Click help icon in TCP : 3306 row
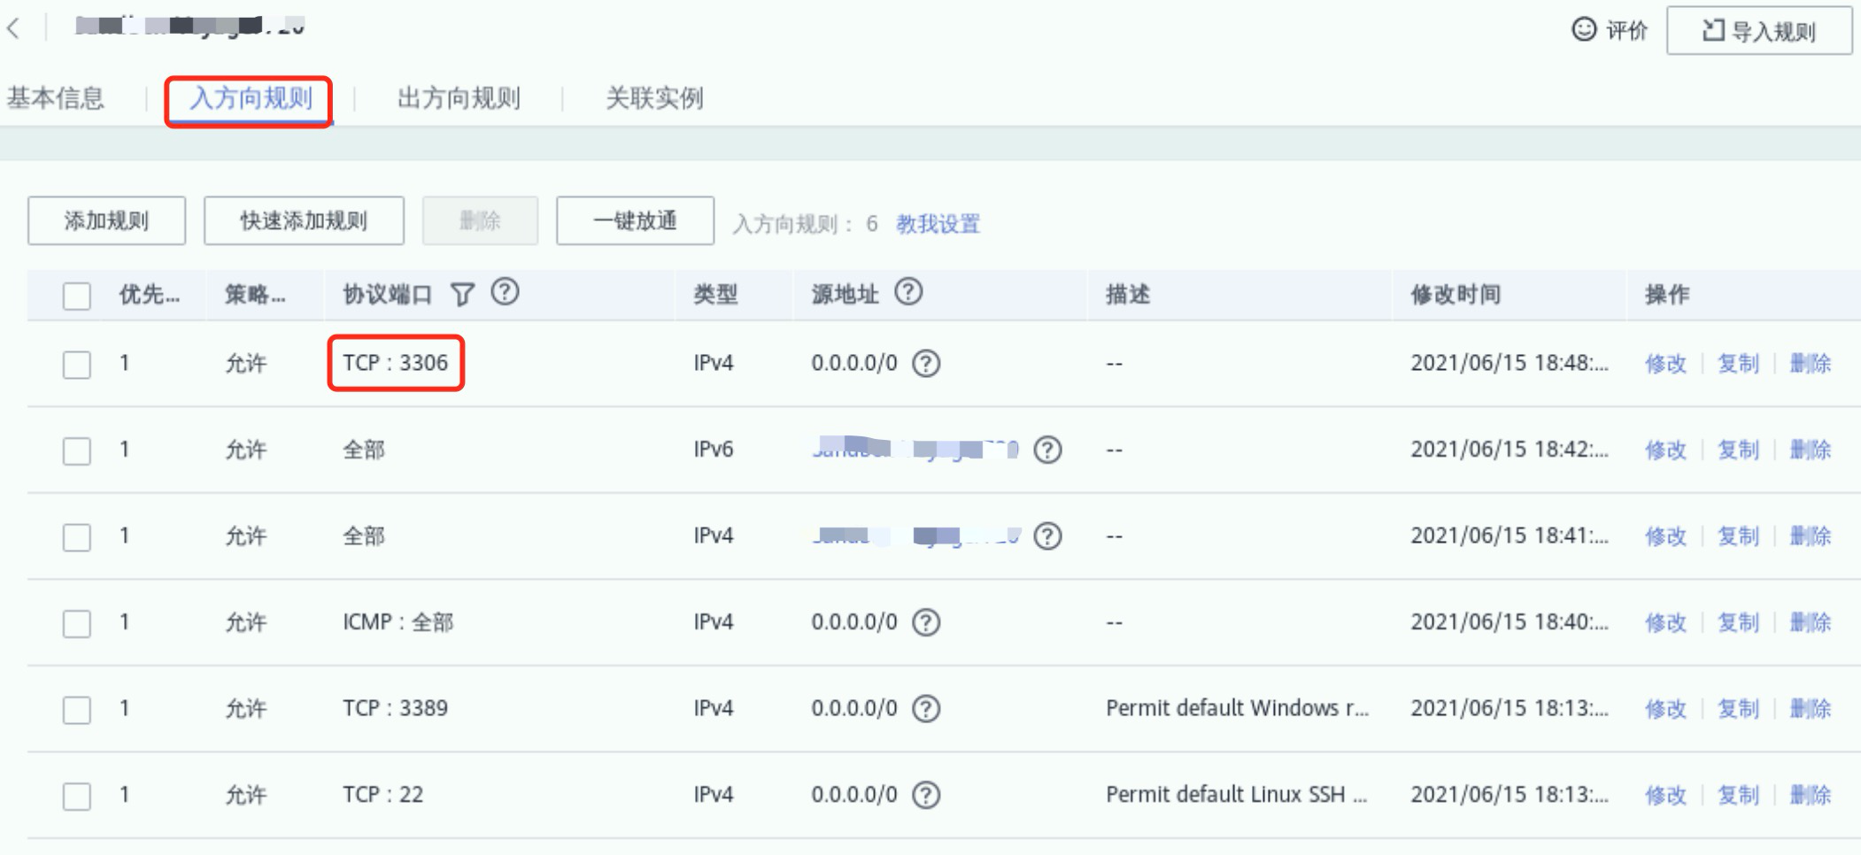1861x855 pixels. [x=926, y=364]
